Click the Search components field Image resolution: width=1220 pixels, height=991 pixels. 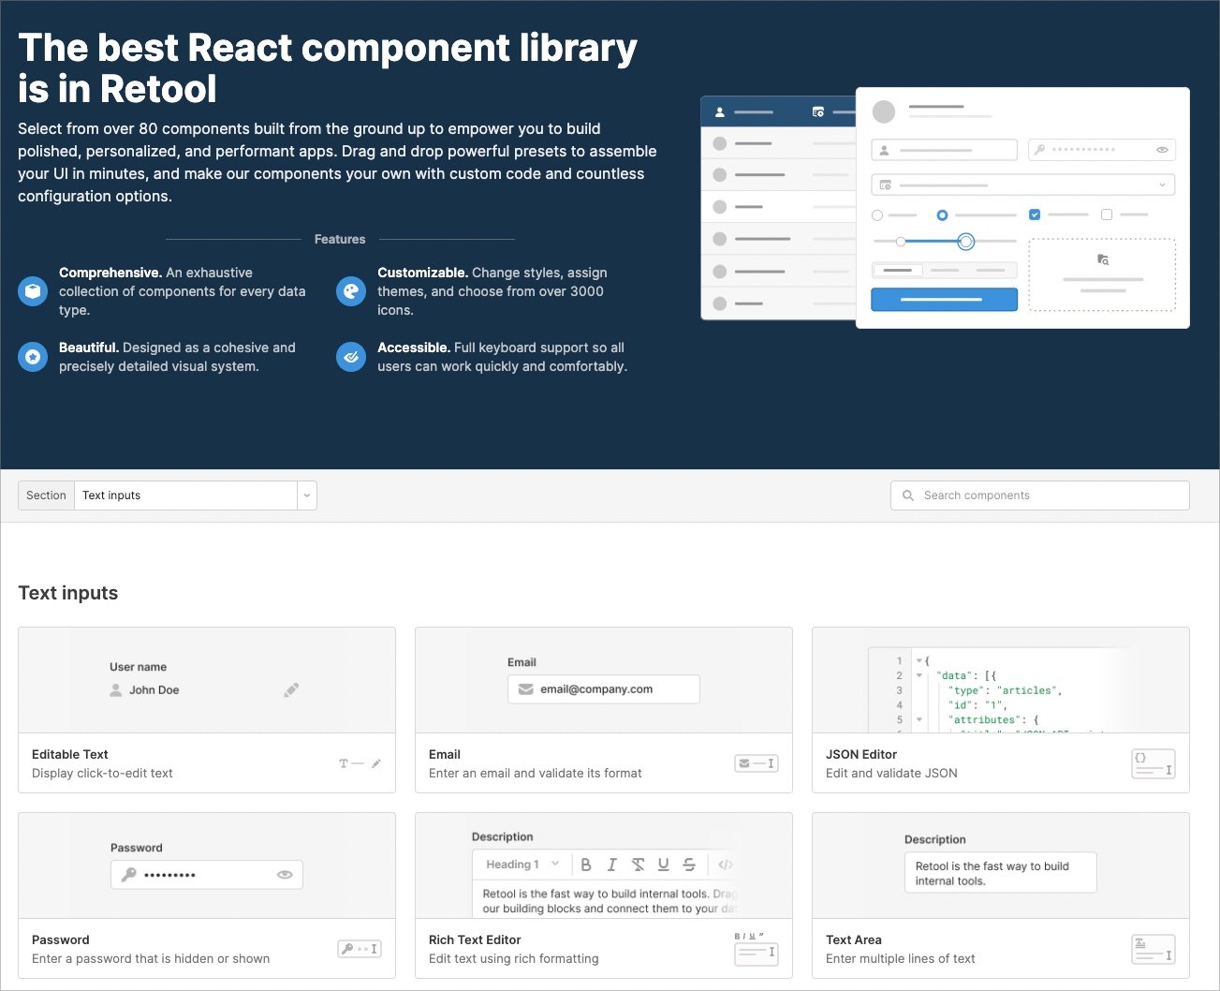pyautogui.click(x=1040, y=495)
